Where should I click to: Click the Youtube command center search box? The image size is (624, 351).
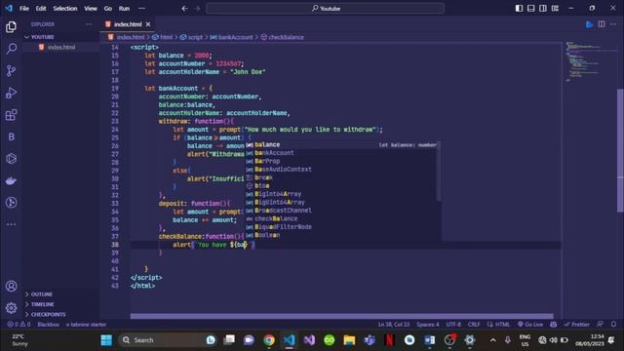pos(325,8)
